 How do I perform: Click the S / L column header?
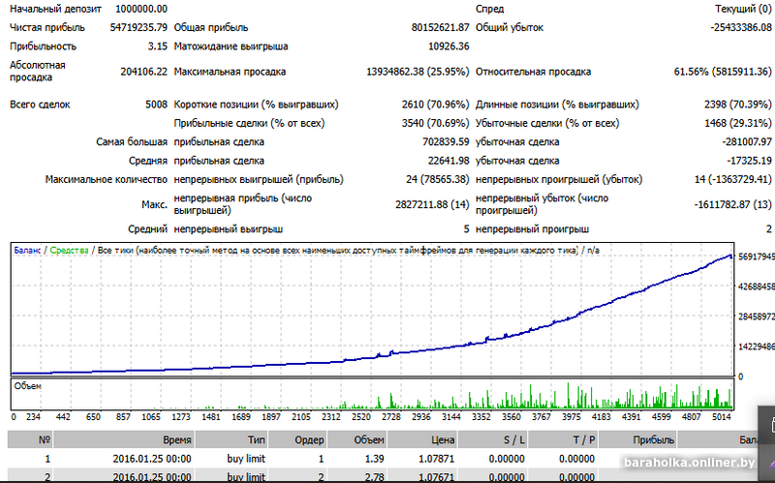tap(515, 439)
